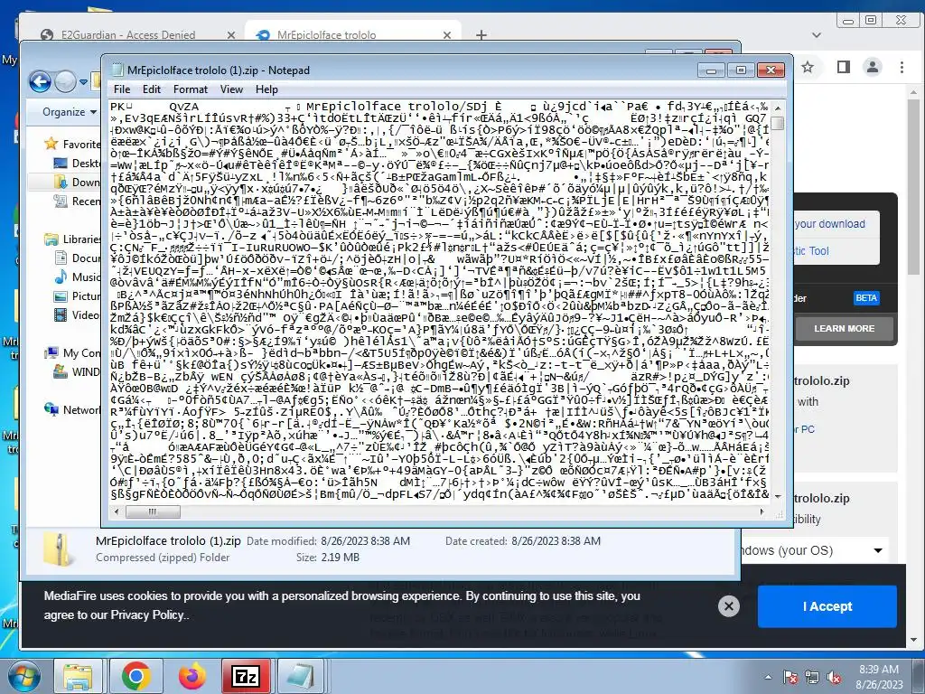The image size is (925, 694).
Task: Open the Organize dropdown in Explorer
Action: [70, 111]
